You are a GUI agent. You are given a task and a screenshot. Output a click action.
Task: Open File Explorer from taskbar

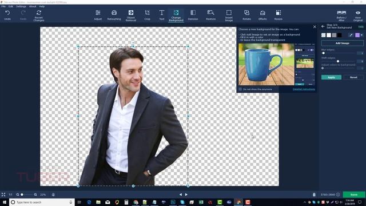coord(98,202)
